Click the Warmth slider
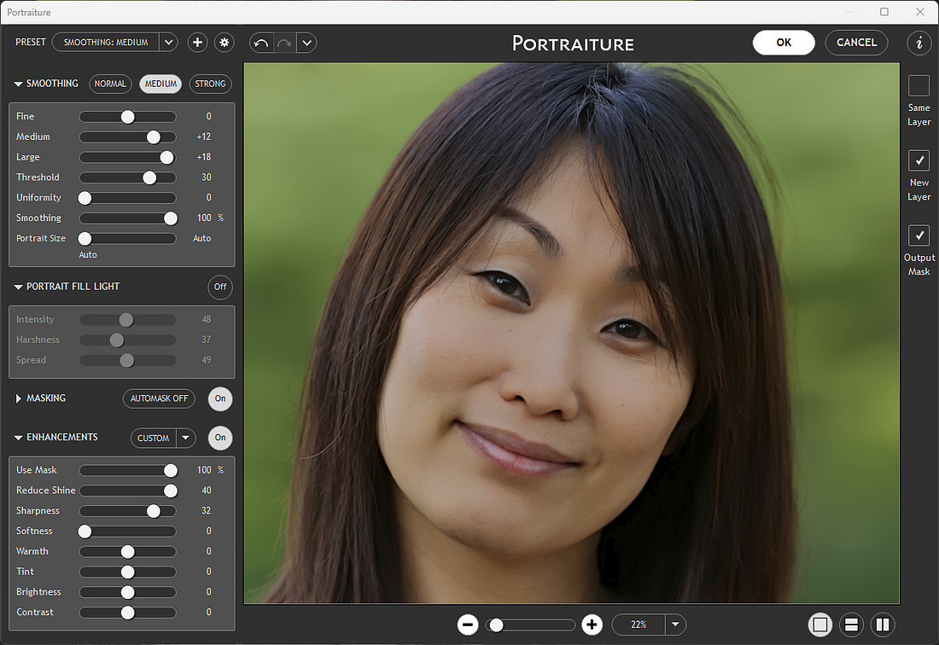Image resolution: width=939 pixels, height=645 pixels. (x=127, y=552)
